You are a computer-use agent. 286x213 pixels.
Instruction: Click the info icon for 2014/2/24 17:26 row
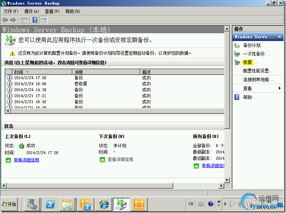pyautogui.click(x=10, y=78)
